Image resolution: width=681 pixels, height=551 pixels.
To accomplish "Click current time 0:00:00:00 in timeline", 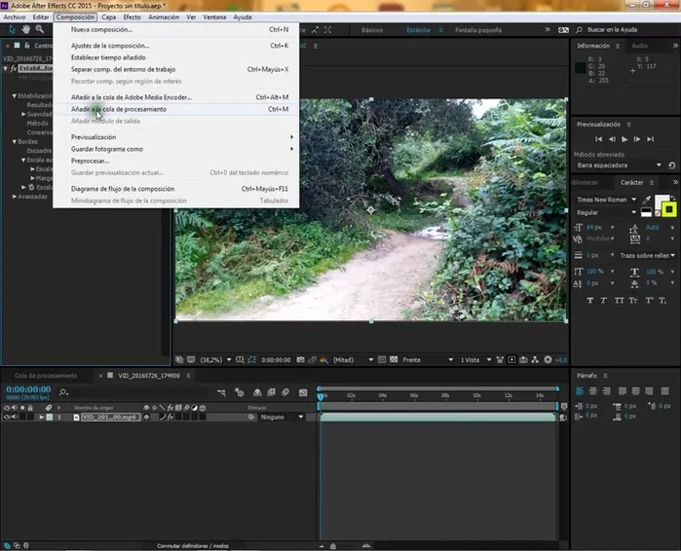I will point(28,389).
